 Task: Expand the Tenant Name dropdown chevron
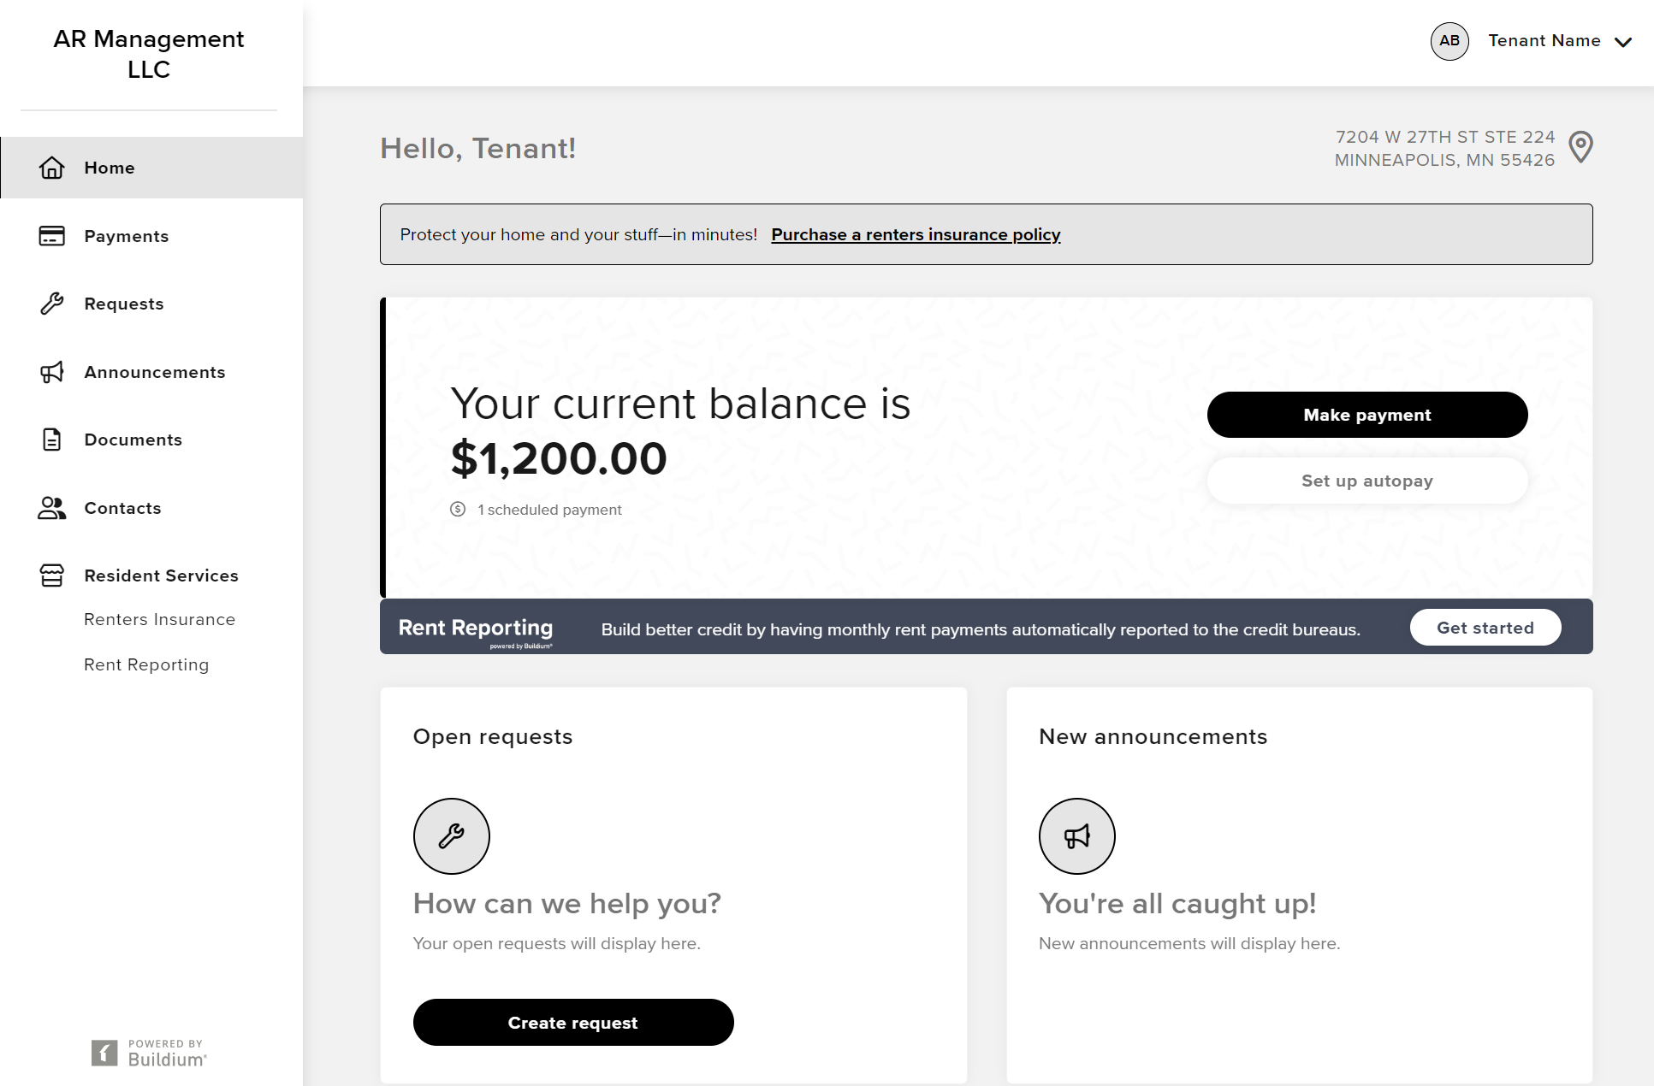(x=1623, y=42)
